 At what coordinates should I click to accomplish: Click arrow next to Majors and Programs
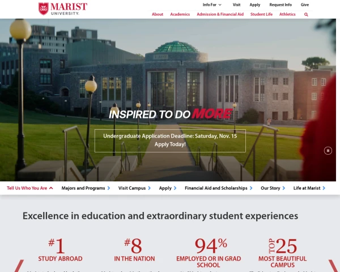click(109, 188)
